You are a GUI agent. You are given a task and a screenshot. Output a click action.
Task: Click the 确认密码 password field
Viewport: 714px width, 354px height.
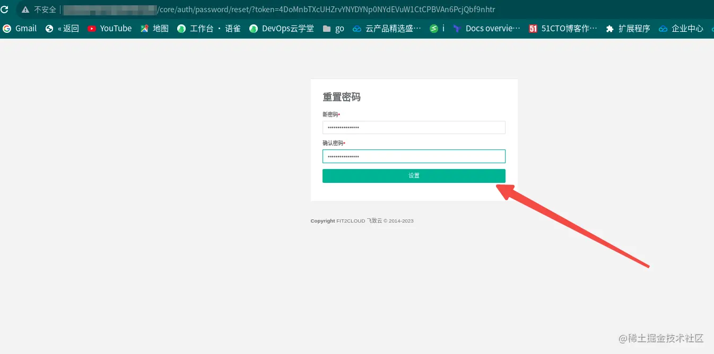click(414, 156)
